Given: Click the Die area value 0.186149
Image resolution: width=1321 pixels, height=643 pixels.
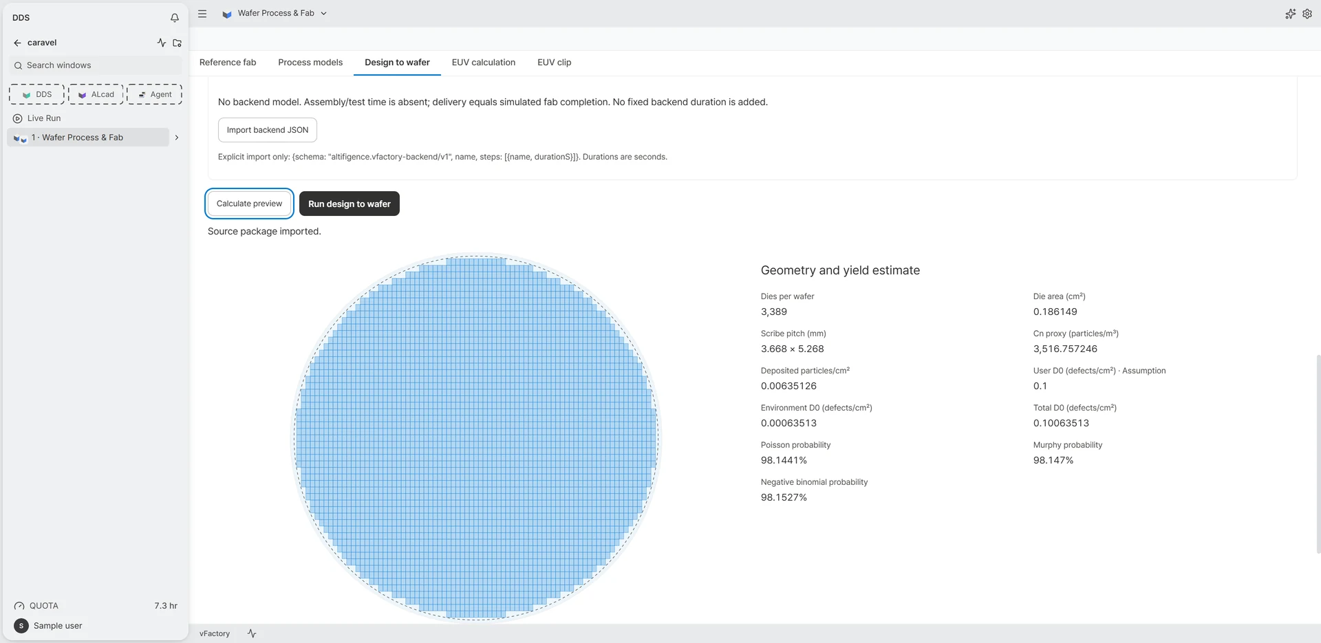Looking at the screenshot, I should click(1055, 312).
